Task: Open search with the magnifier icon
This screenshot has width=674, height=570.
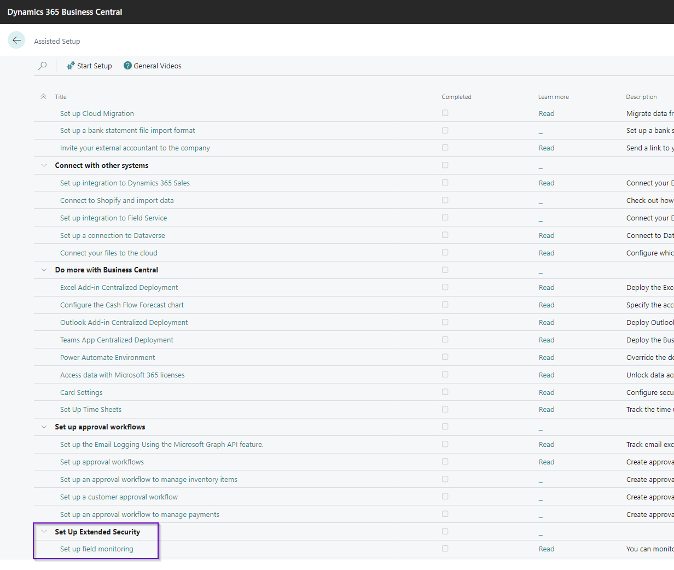Action: [43, 66]
